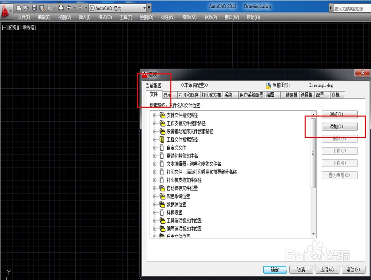371x280 pixels.
Task: Click the Plot printer icon
Action: [x=61, y=8]
